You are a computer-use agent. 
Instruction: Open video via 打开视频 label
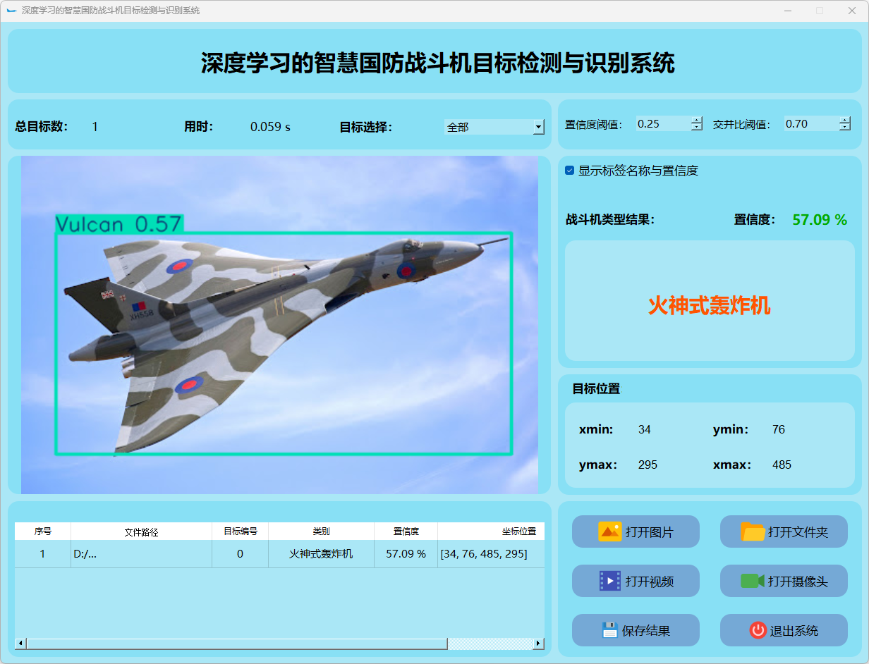click(x=649, y=582)
